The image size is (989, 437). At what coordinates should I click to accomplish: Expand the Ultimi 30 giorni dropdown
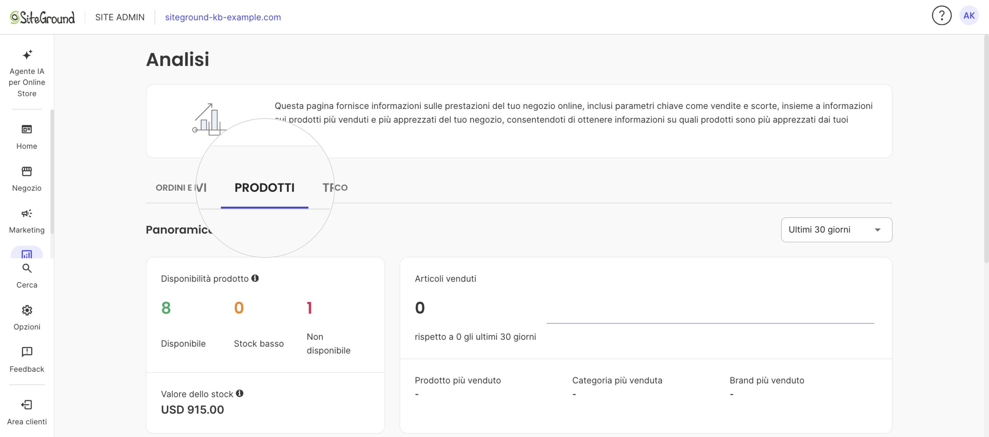point(836,230)
